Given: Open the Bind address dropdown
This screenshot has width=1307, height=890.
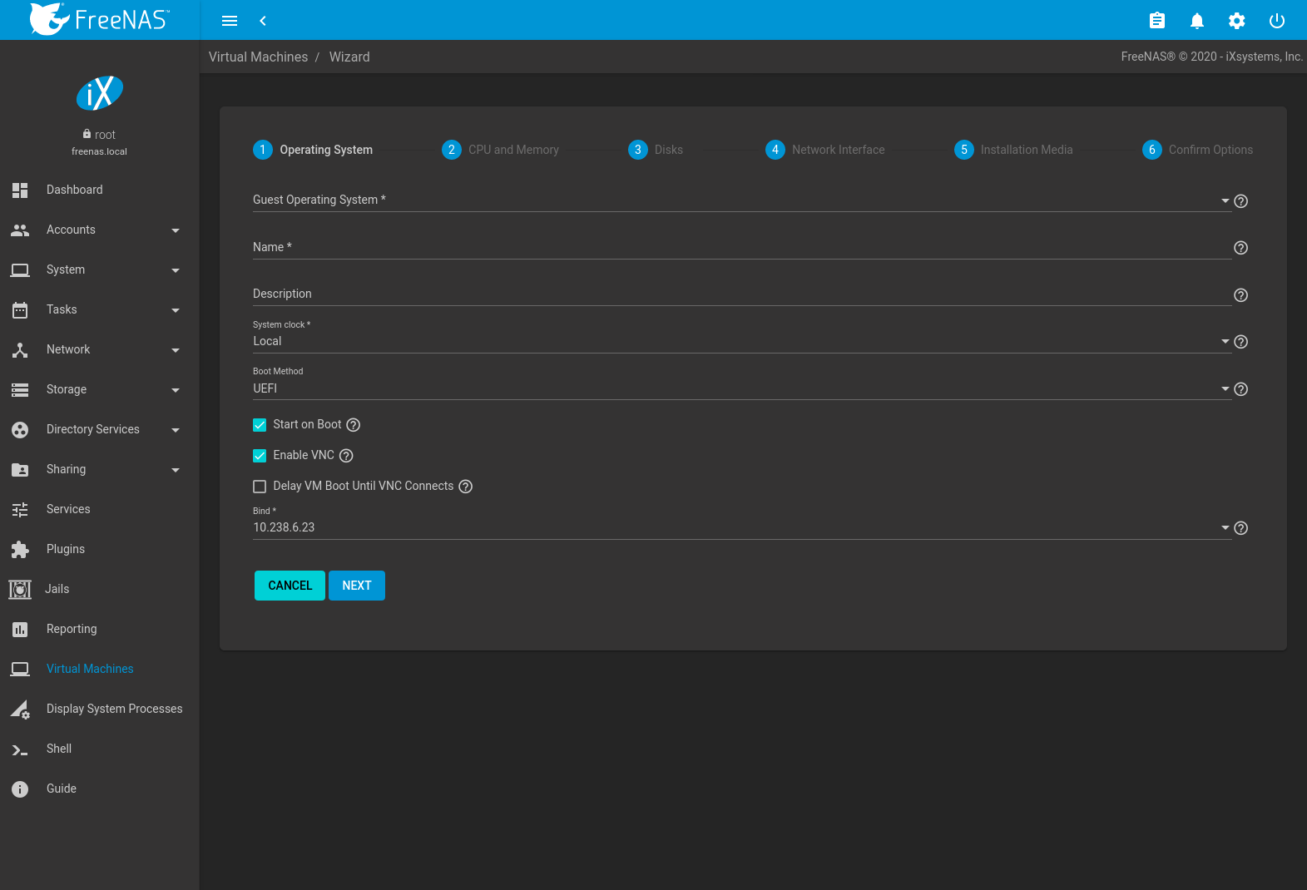Looking at the screenshot, I should pos(740,527).
